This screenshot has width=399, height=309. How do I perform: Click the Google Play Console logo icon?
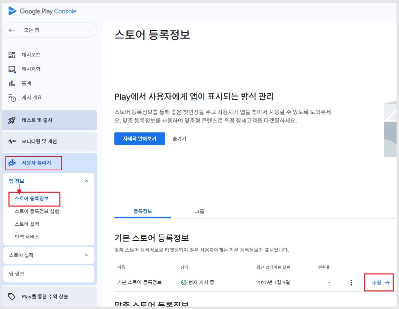click(x=12, y=11)
